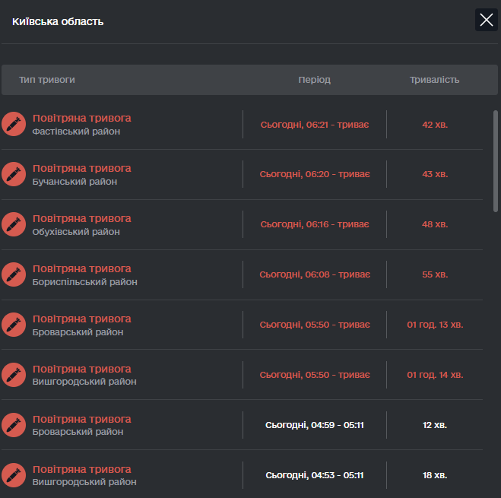Click the 'Бориспільський район' label

click(x=84, y=282)
